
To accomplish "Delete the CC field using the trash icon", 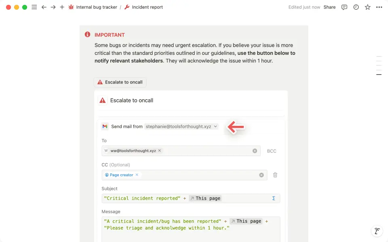I will point(275,175).
